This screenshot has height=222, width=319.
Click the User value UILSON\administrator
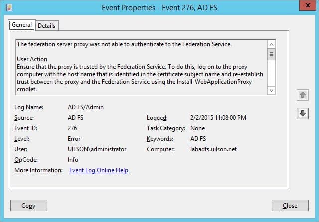pyautogui.click(x=97, y=149)
